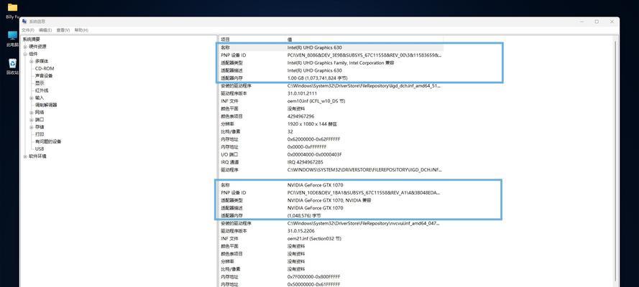Select USB in the component tree
Image resolution: width=639 pixels, height=287 pixels.
click(40, 149)
